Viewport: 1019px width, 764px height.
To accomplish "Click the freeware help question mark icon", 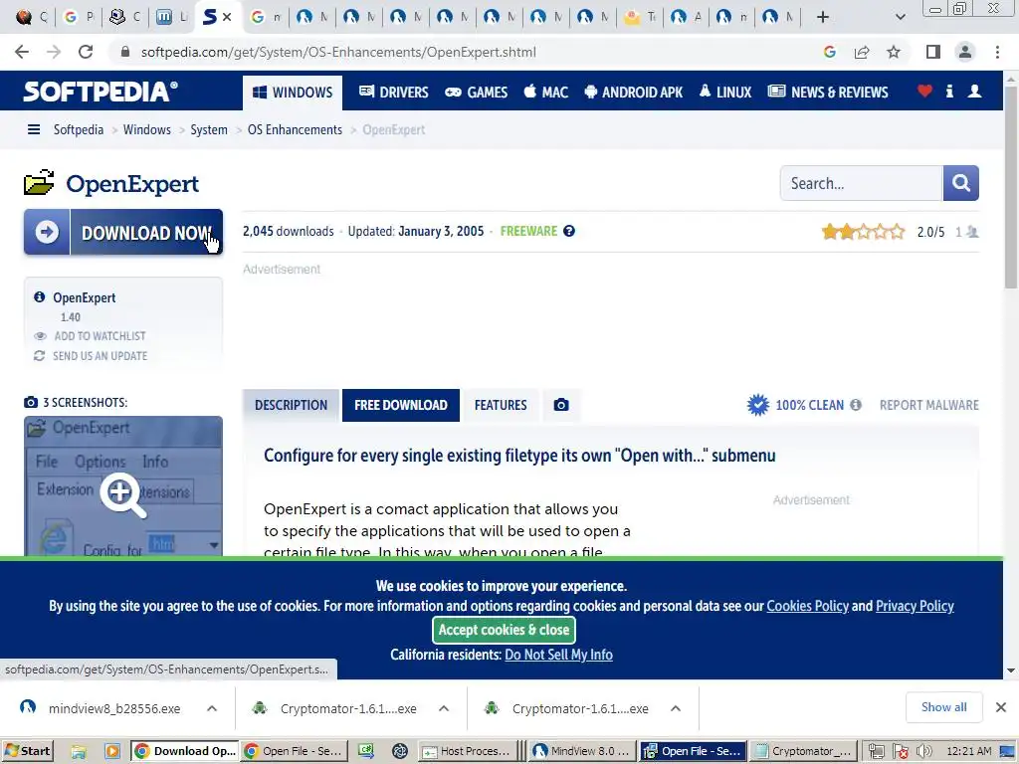I will point(569,231).
